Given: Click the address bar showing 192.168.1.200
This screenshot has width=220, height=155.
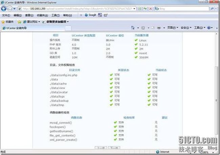Looking at the screenshot, I should coord(77,9).
